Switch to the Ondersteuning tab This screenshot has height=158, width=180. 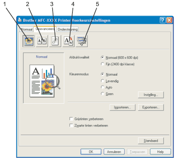67,29
